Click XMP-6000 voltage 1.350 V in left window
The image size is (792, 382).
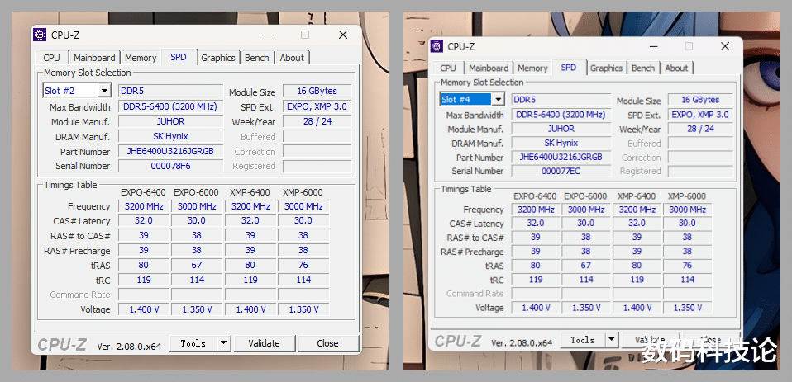pyautogui.click(x=303, y=309)
